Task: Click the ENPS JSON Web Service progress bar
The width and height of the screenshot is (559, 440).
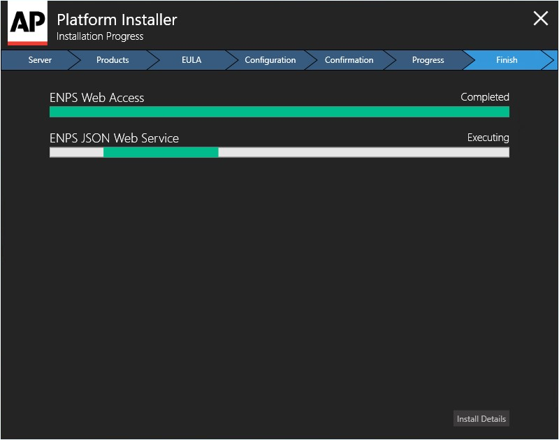Action: [279, 152]
